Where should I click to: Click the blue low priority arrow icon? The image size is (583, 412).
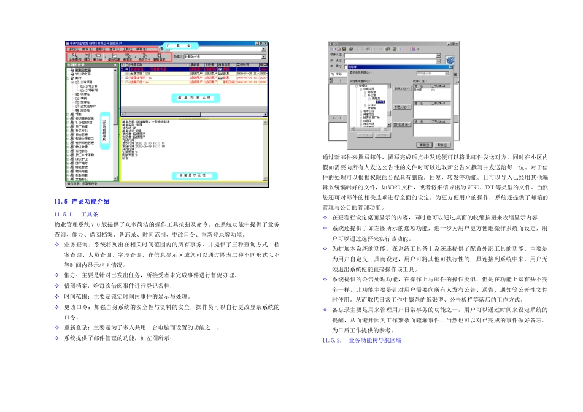pyautogui.click(x=401, y=49)
